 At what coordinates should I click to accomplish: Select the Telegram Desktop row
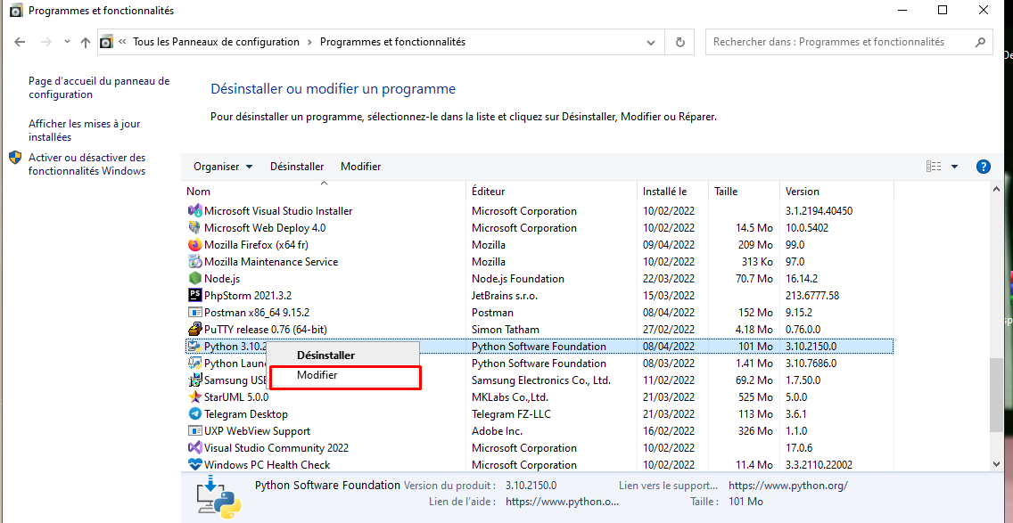click(x=539, y=414)
